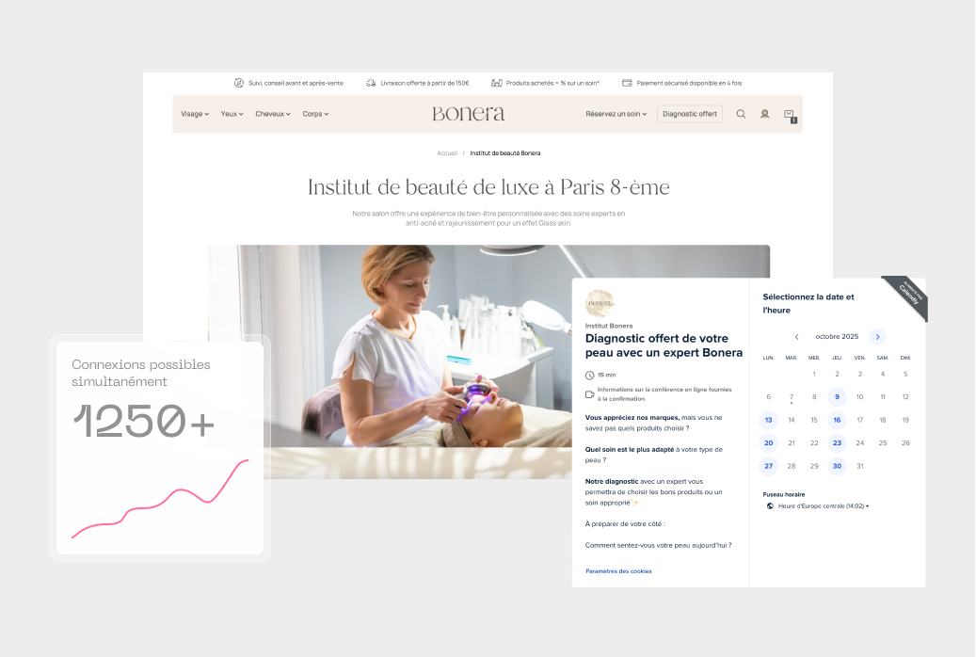The image size is (976, 657).
Task: Choose October 27 on the calendar
Action: click(x=769, y=466)
